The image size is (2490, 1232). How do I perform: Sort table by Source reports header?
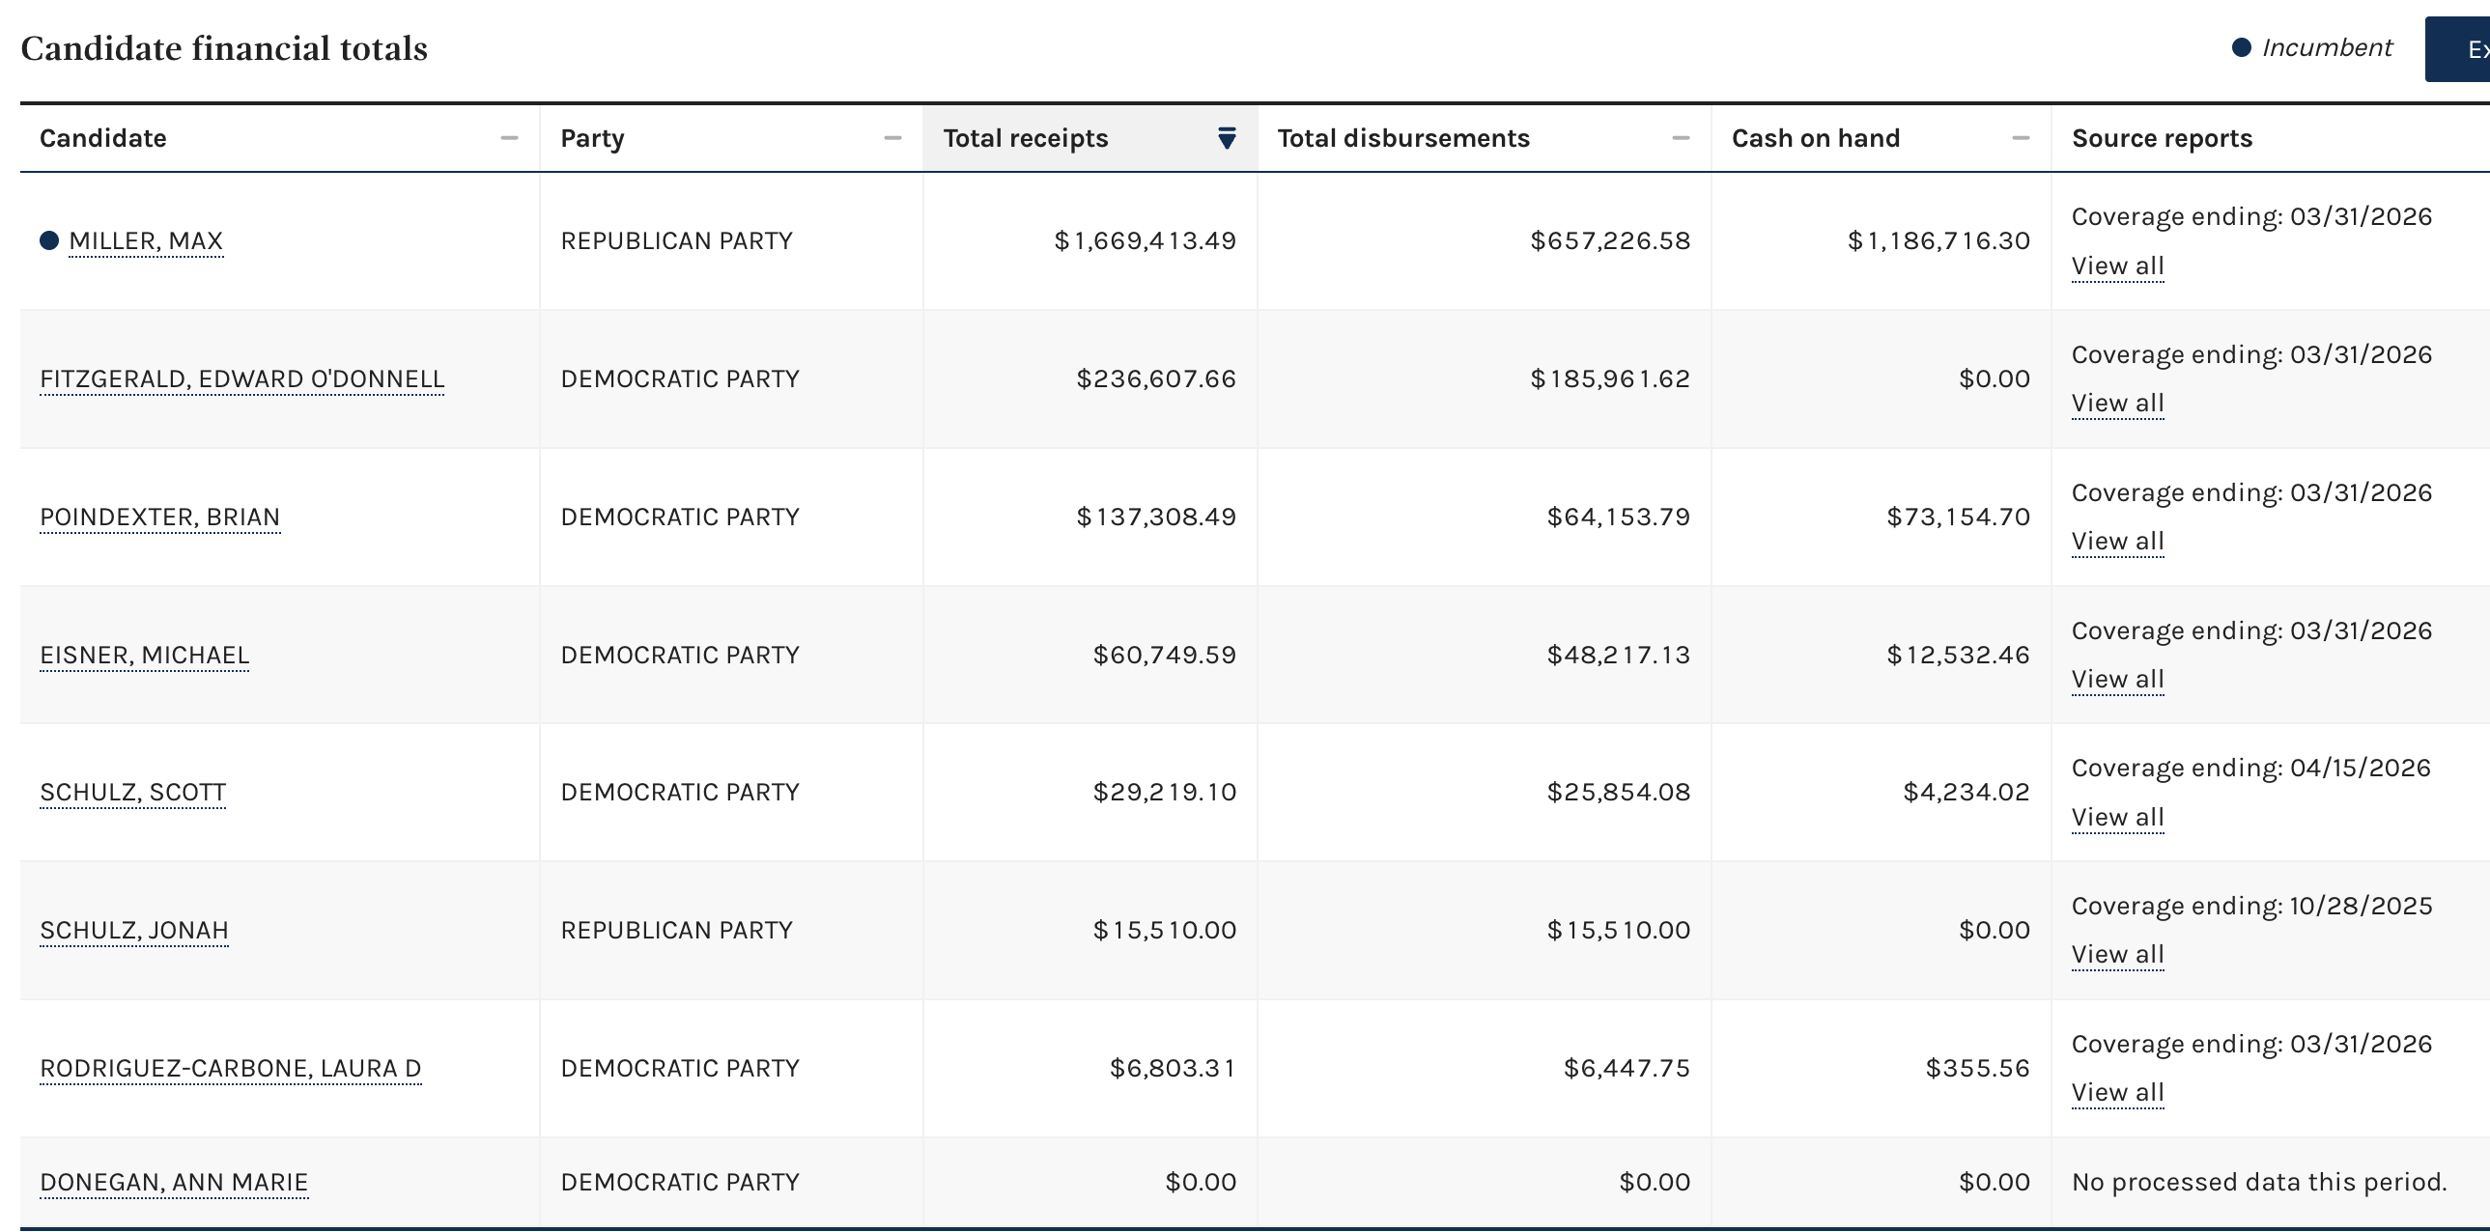[2162, 138]
